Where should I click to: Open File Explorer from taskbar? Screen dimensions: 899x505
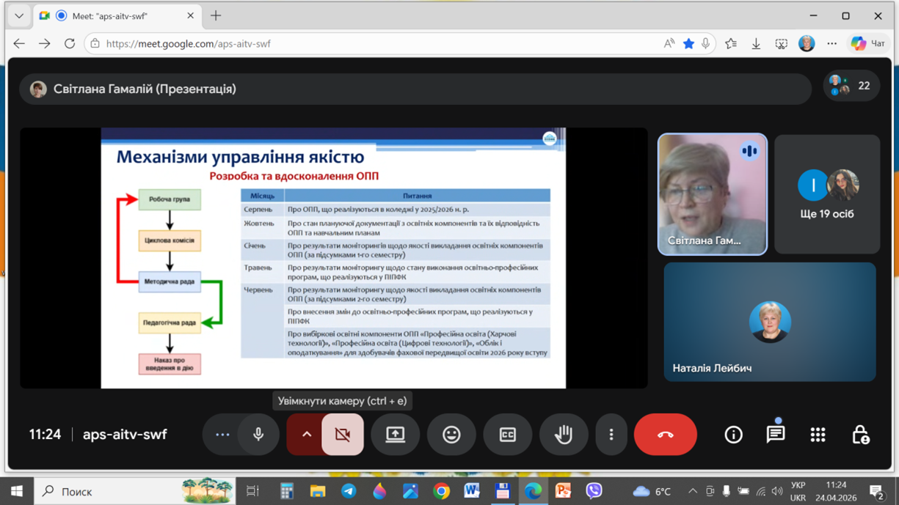[x=318, y=491]
